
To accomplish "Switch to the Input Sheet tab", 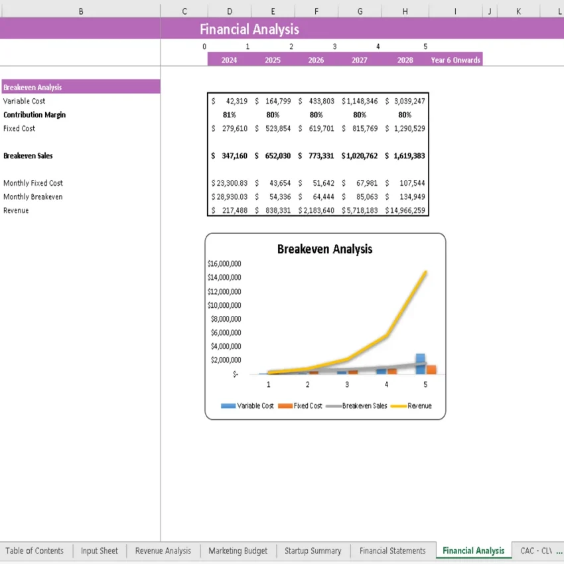I will point(99,551).
